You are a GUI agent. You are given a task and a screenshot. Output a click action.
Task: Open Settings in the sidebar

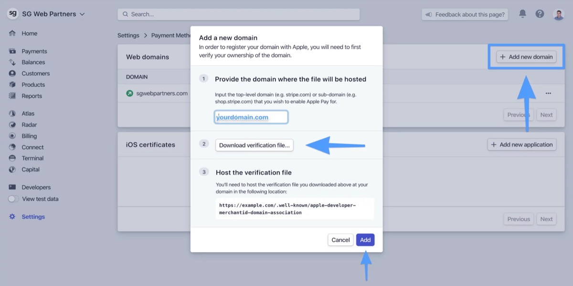point(33,217)
